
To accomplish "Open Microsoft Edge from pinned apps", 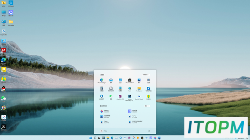I will (102, 81).
